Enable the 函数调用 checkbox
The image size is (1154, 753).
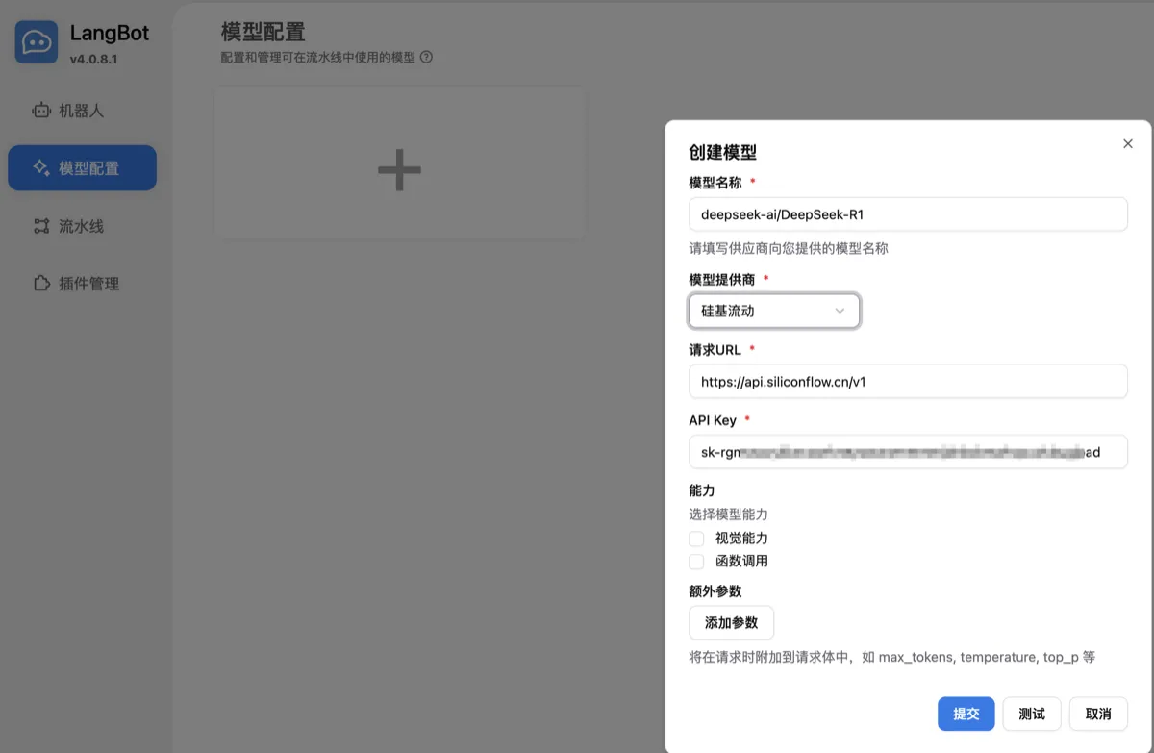[x=696, y=562]
